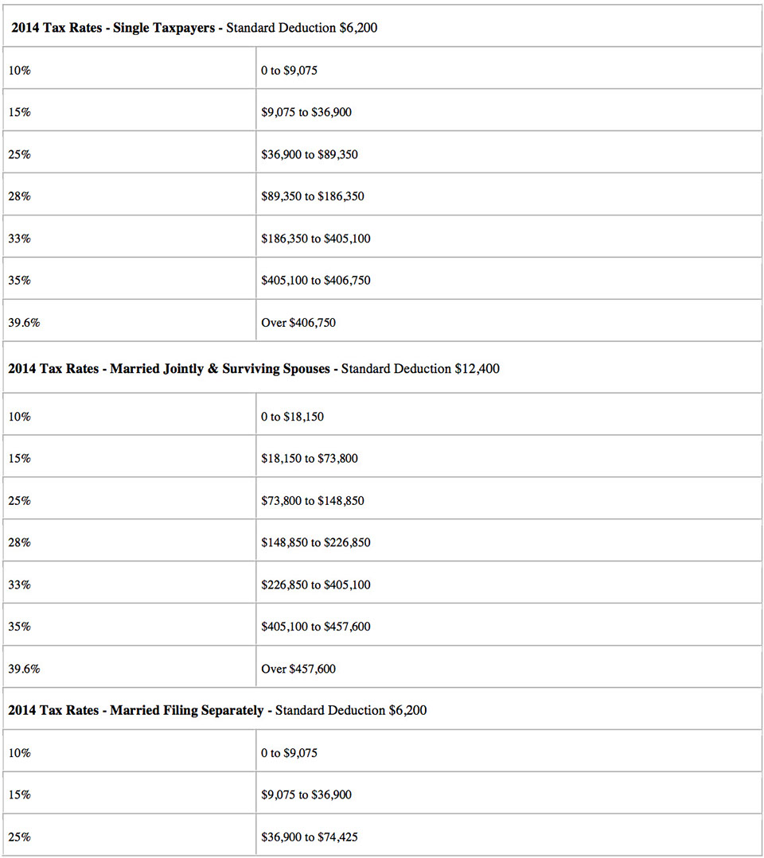764x858 pixels.
Task: Select the $148,850 to $226,850 cell
Action: 315,542
